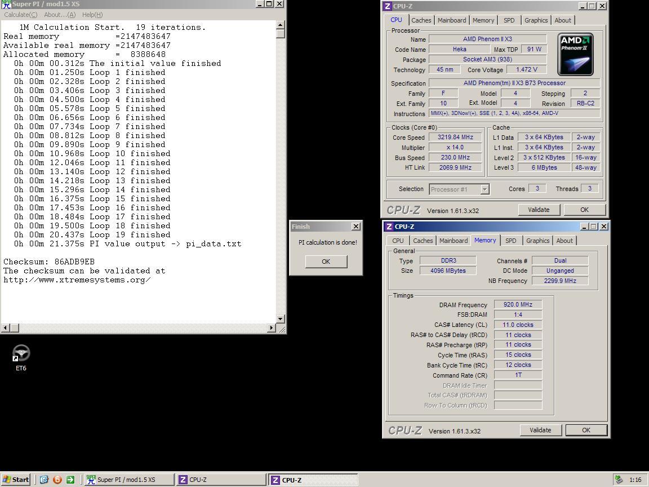
Task: Switch to SPD tab in bottom CPU-Z
Action: tap(511, 241)
